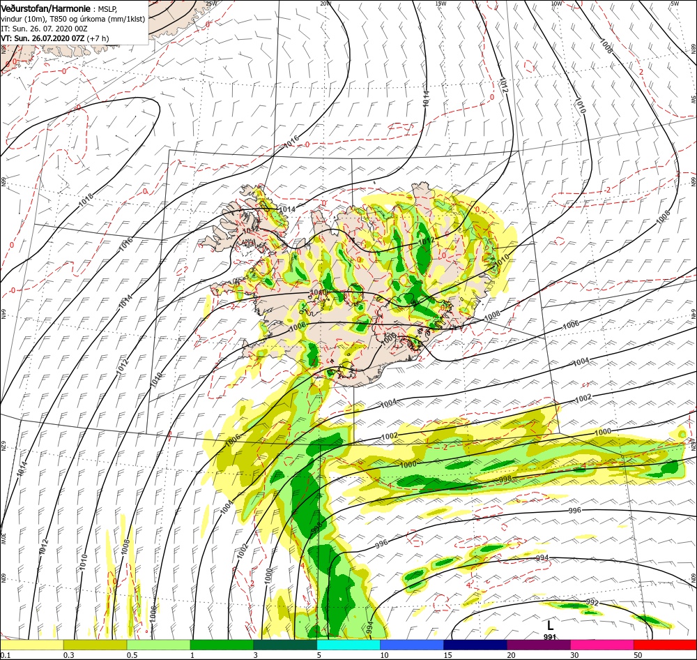Click the "25W" longitude label

pos(211,3)
